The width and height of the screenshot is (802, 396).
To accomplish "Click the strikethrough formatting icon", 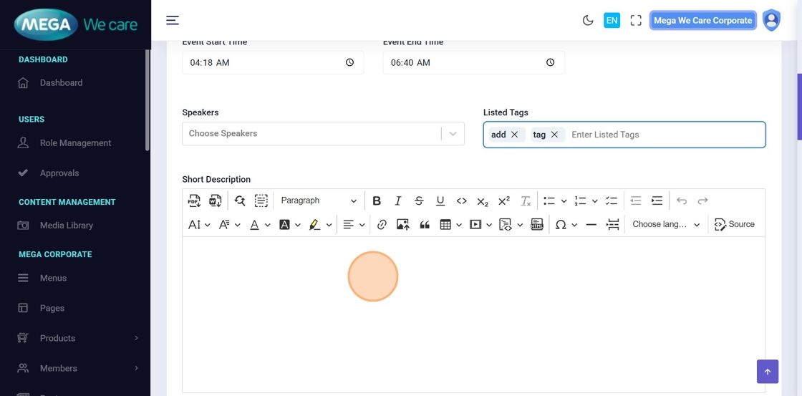I will tap(419, 201).
